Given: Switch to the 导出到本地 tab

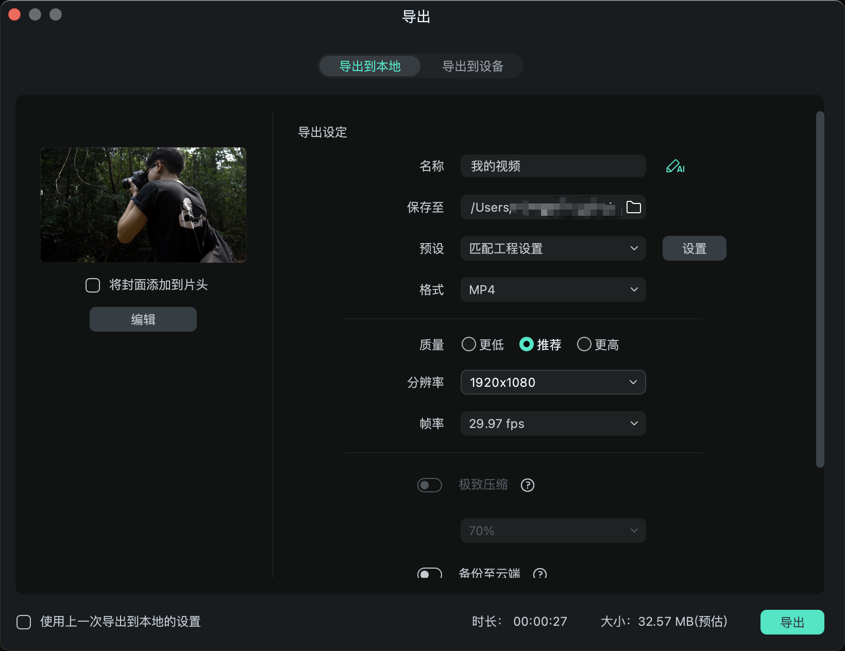Looking at the screenshot, I should click(x=369, y=66).
